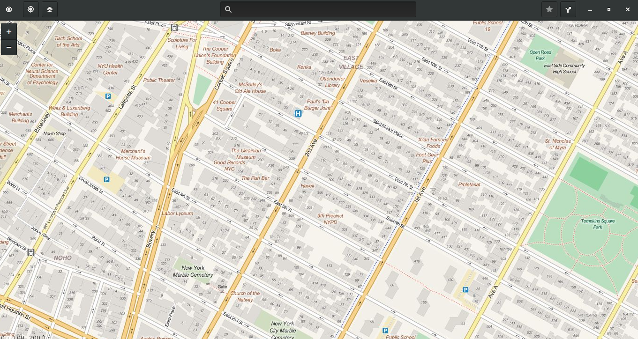Click the NOHO neighborhood label

63,258
